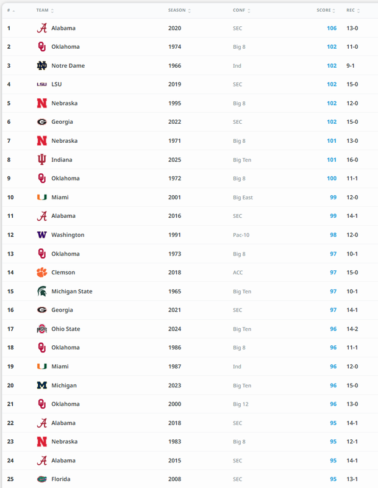
Task: Click the Clemson tiger paw logo
Action: (x=41, y=272)
